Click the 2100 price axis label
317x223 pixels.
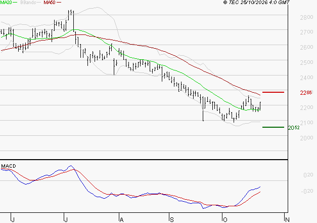(306, 123)
